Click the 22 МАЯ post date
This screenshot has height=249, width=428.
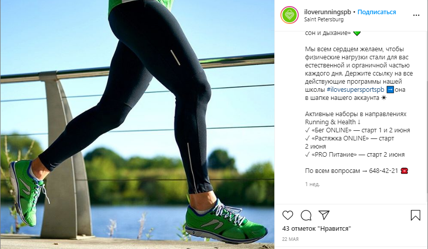[x=290, y=239]
